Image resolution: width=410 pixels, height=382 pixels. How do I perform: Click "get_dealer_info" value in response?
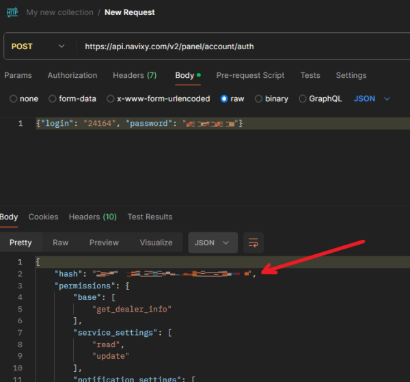tap(132, 310)
